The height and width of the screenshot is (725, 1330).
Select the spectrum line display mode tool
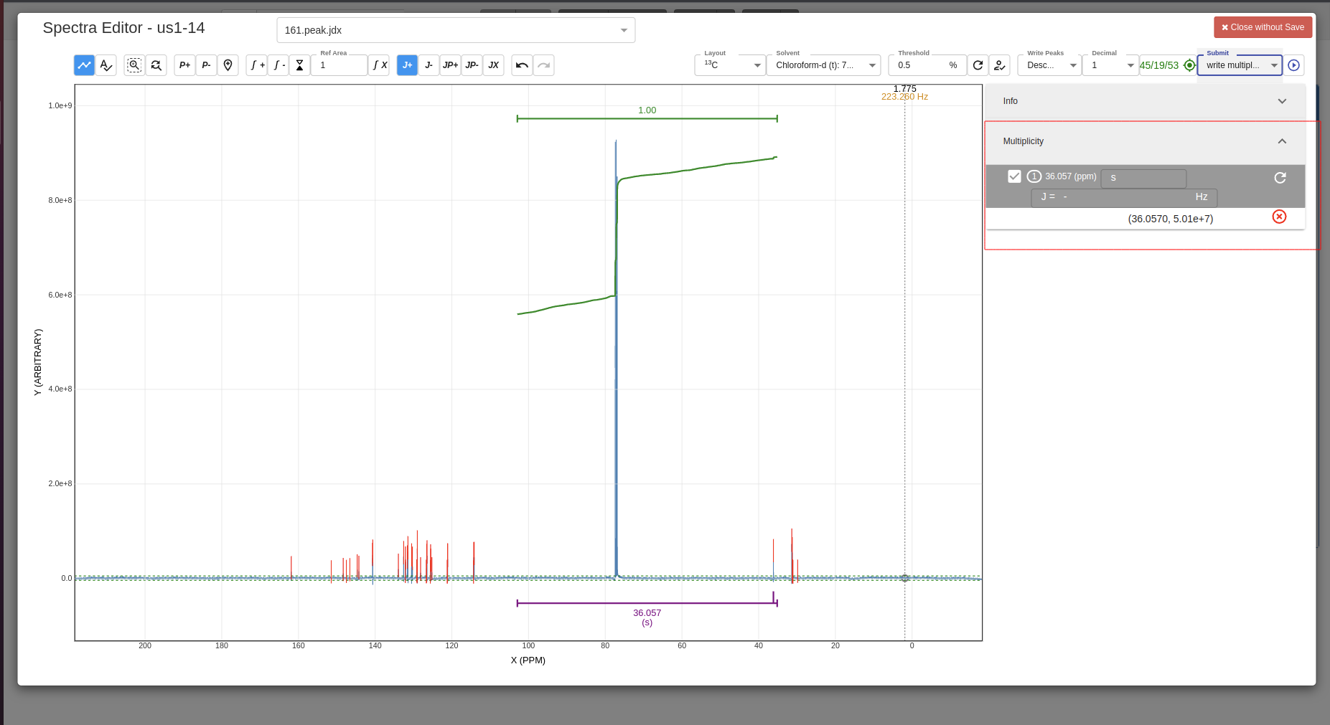(x=84, y=65)
